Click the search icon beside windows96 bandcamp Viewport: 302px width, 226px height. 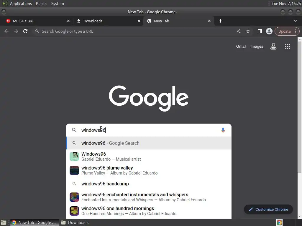74,184
